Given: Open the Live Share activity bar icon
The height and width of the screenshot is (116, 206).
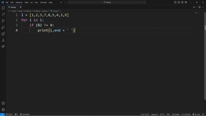Looking at the screenshot, I should pyautogui.click(x=3, y=46).
